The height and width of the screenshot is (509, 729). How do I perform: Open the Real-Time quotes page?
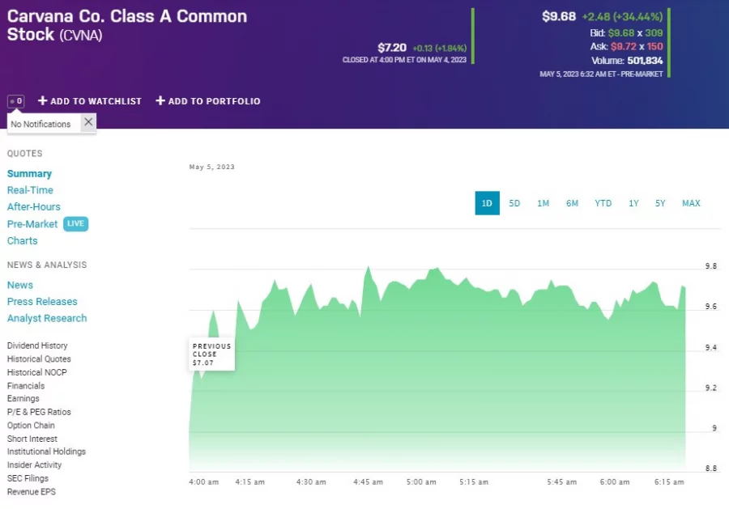pos(30,189)
